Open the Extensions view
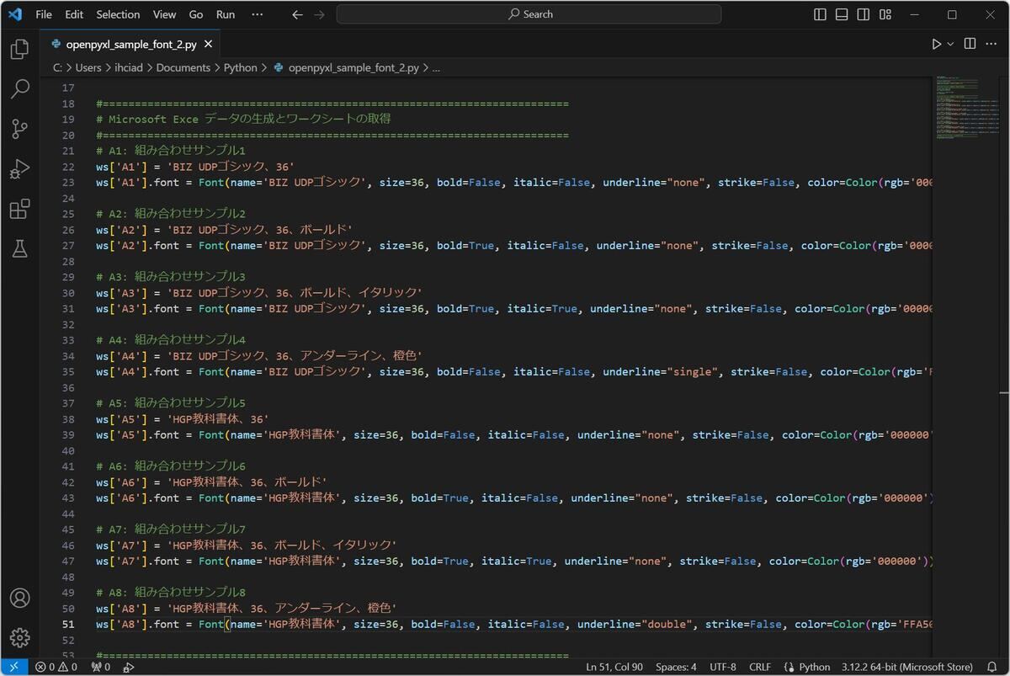Viewport: 1010px width, 676px height. click(x=19, y=209)
